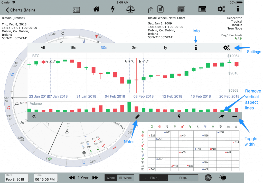This screenshot has width=263, height=183.
Task: Tap the circular wheel style icon
Action: [208, 178]
